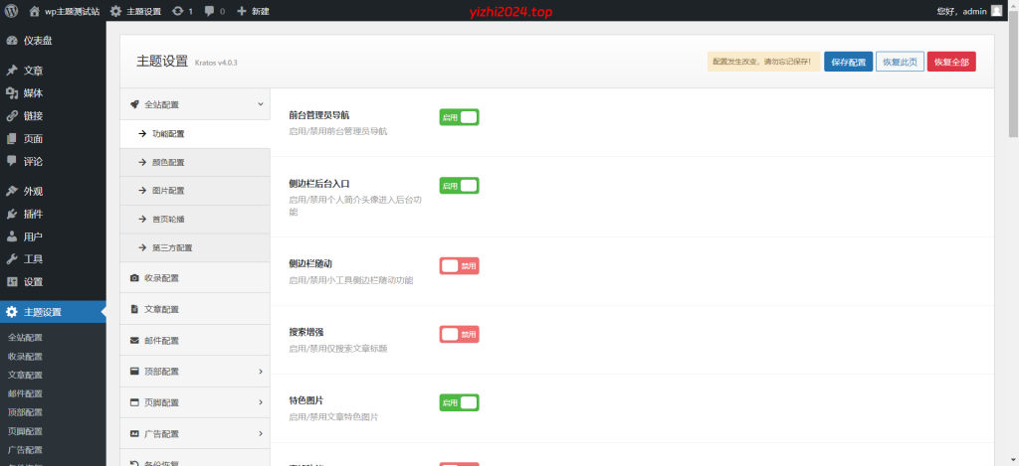Open the 文章配置 settings tab
This screenshot has width=1019, height=466.
click(x=160, y=309)
